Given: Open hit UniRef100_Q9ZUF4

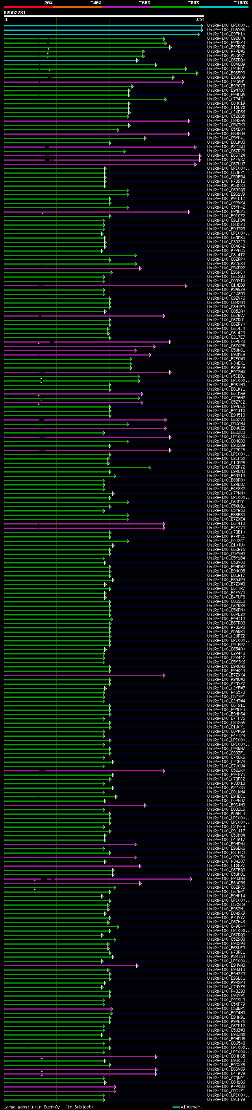Looking at the screenshot, I should click(x=226, y=38).
